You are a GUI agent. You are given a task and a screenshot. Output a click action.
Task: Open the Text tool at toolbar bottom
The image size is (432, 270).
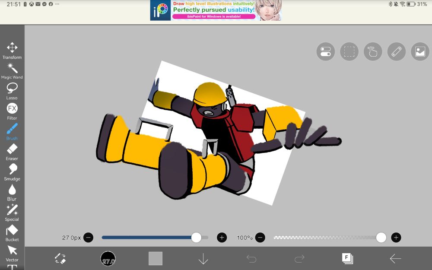click(x=12, y=267)
